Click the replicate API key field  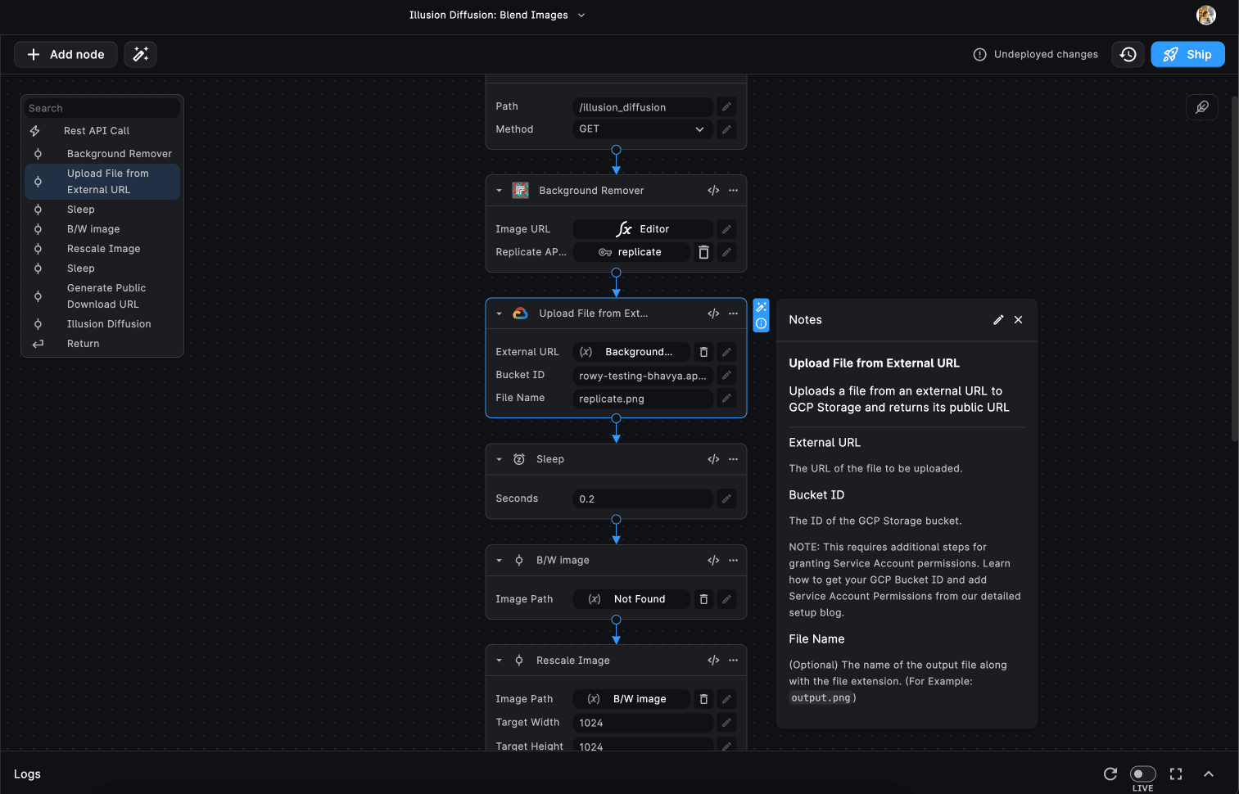[631, 252]
